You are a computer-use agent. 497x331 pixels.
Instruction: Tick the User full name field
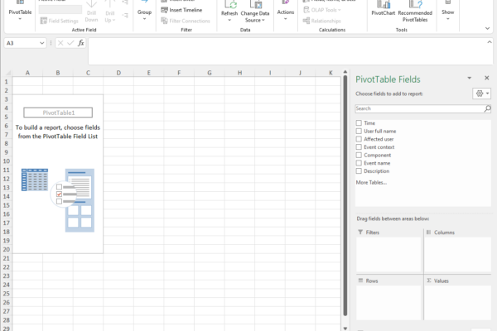359,131
